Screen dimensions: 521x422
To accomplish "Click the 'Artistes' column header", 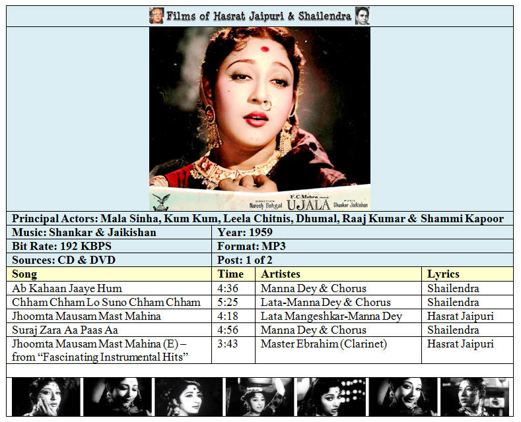I will coord(338,274).
